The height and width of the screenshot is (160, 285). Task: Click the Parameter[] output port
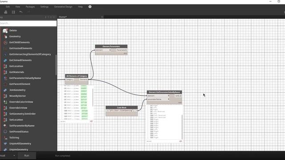122,50
